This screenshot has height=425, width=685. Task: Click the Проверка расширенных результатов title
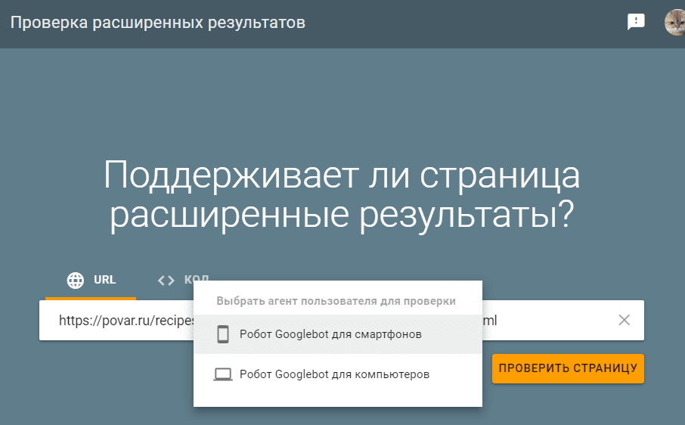pyautogui.click(x=158, y=22)
